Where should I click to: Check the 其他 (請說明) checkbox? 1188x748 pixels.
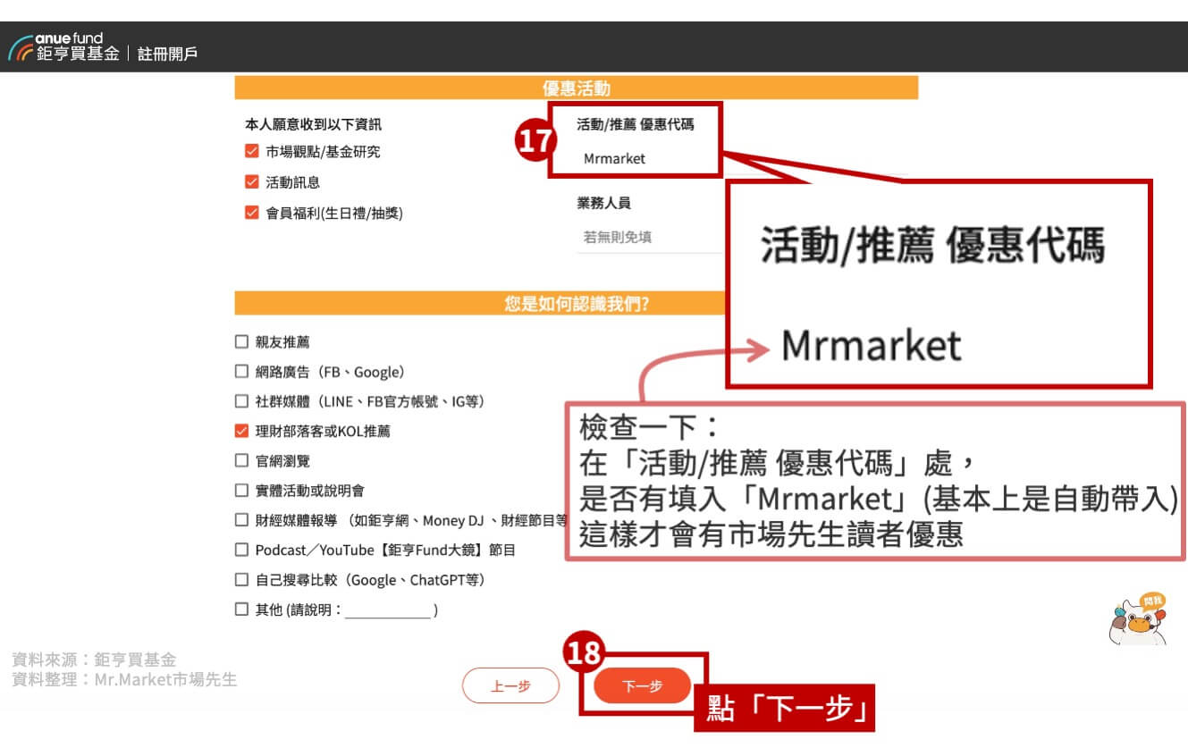[x=241, y=610]
